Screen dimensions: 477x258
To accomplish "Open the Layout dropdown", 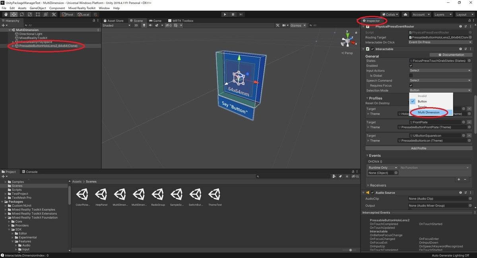I will [x=464, y=15].
